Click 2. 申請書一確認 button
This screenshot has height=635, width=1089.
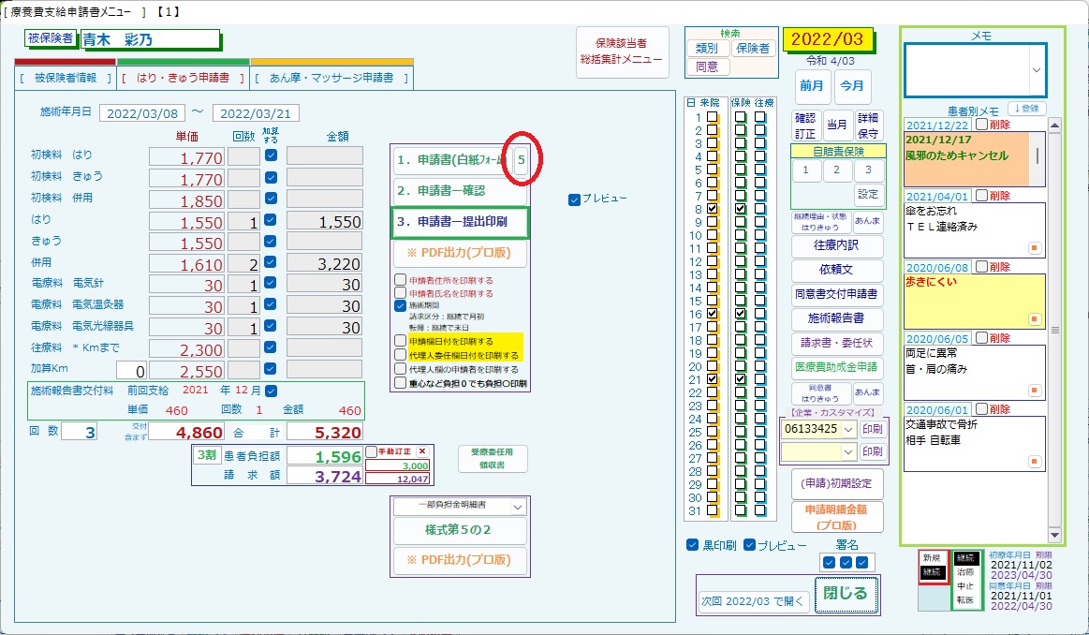tap(460, 190)
